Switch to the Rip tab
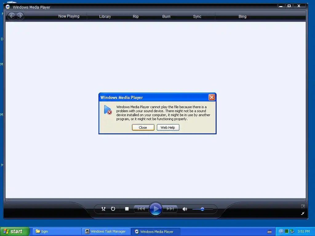Screen dimensions: 315x236 pyautogui.click(x=136, y=17)
